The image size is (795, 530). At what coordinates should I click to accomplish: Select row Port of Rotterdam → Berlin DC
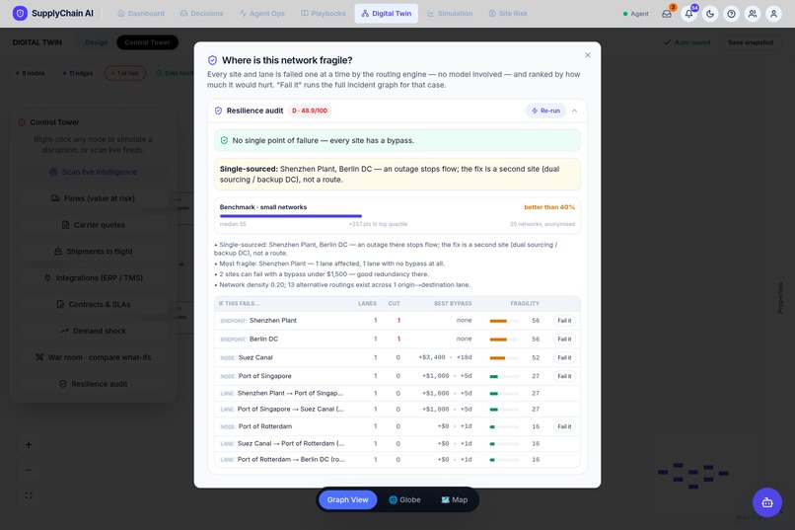coord(397,460)
